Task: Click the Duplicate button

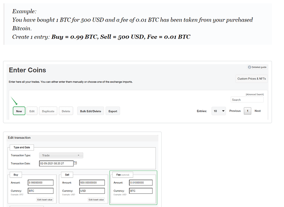Action: tap(48, 111)
